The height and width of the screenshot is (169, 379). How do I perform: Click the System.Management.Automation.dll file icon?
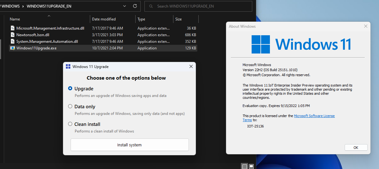[x=13, y=42]
